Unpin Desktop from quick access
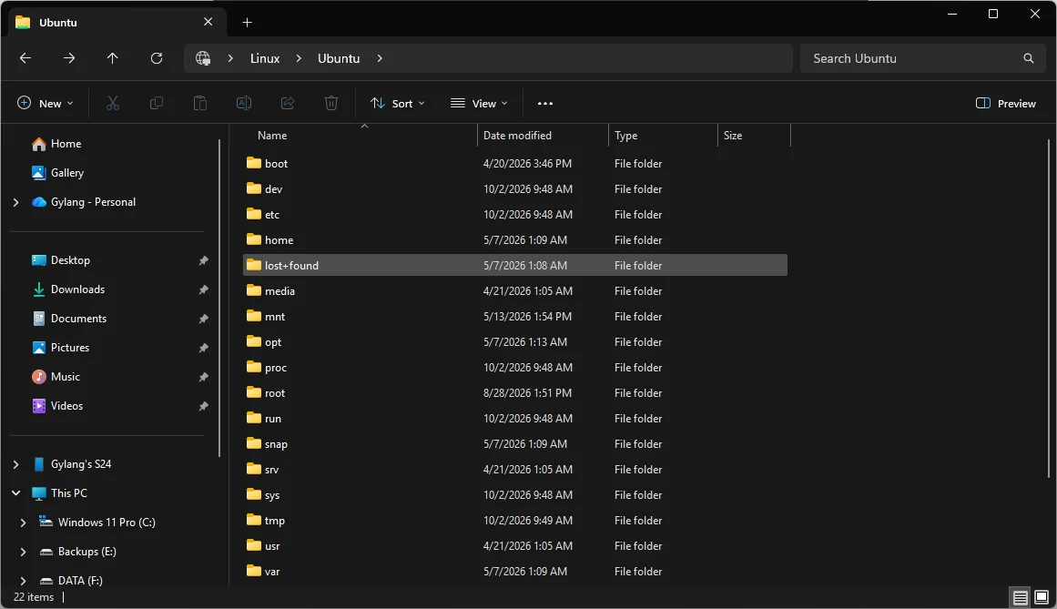Image resolution: width=1057 pixels, height=609 pixels. point(203,260)
